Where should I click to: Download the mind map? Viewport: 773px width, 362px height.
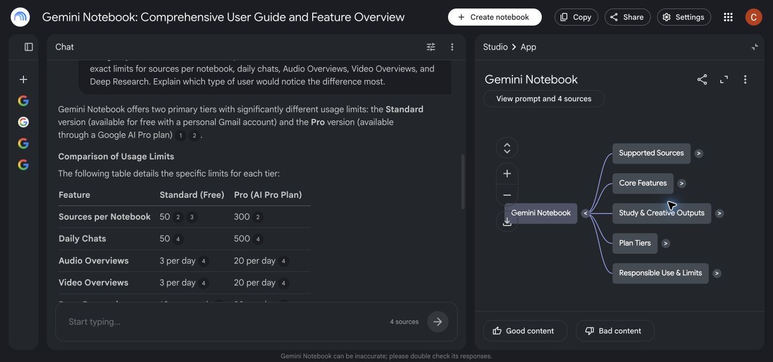click(507, 221)
